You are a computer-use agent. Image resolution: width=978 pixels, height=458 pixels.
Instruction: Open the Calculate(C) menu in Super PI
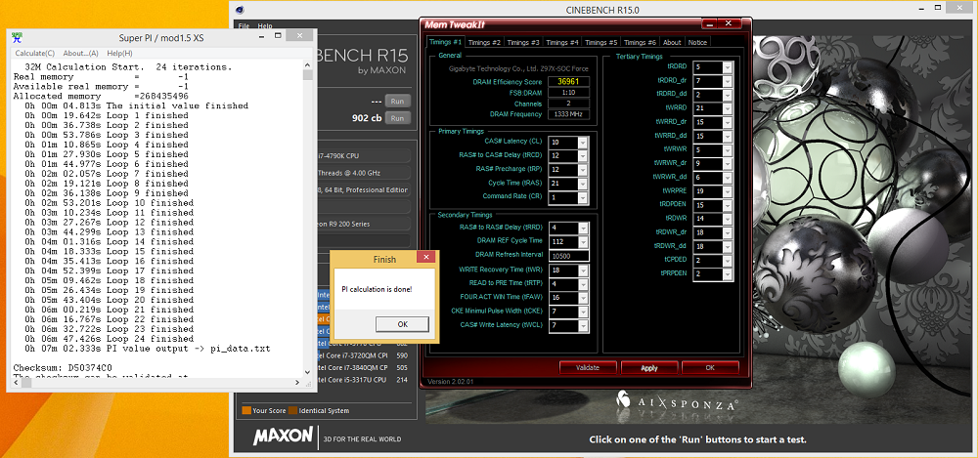pos(35,53)
